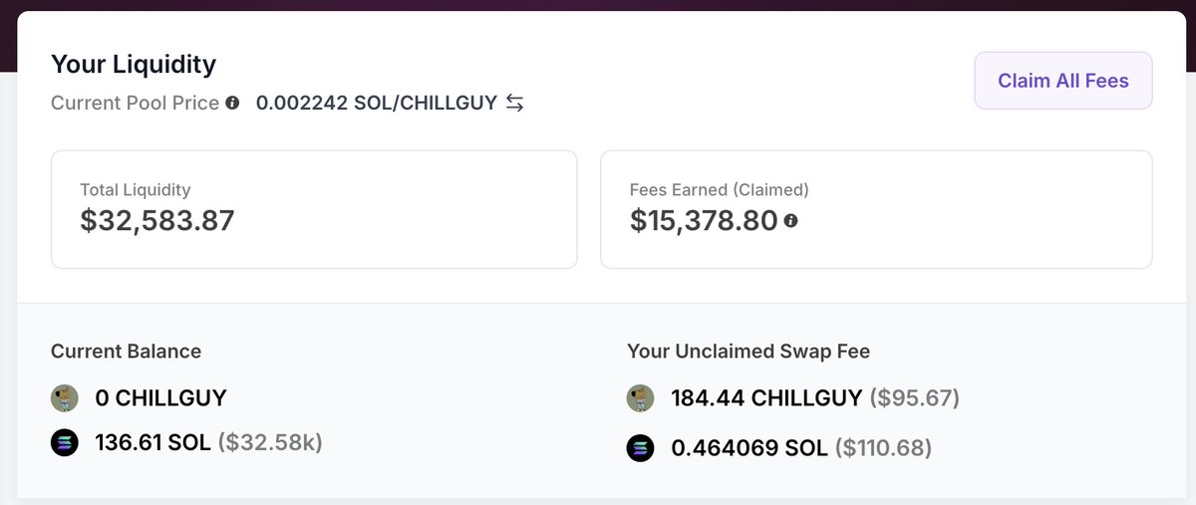
Task: Click the 0.002242 SOL/CHILLGUY price text
Action: tap(376, 103)
